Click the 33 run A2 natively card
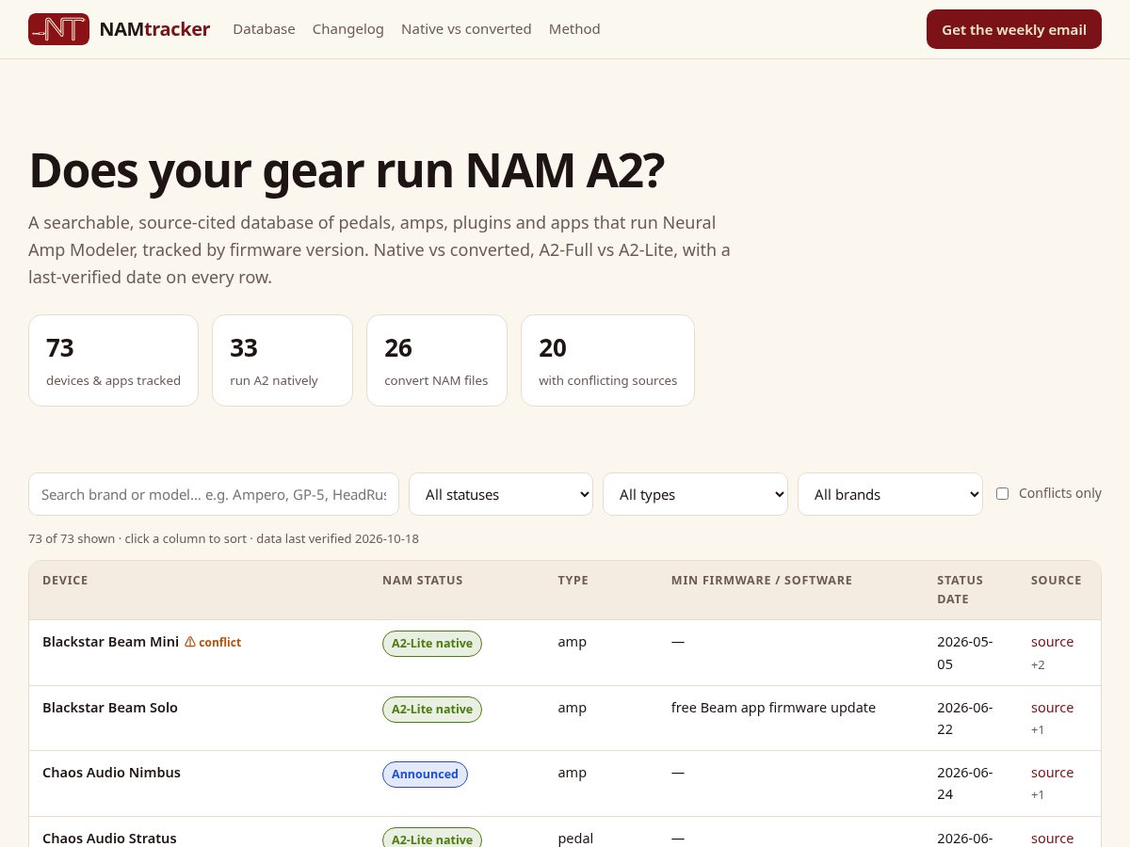 coord(282,360)
